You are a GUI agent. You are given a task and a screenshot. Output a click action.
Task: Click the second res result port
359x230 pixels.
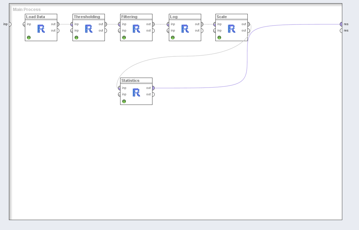coord(341,30)
